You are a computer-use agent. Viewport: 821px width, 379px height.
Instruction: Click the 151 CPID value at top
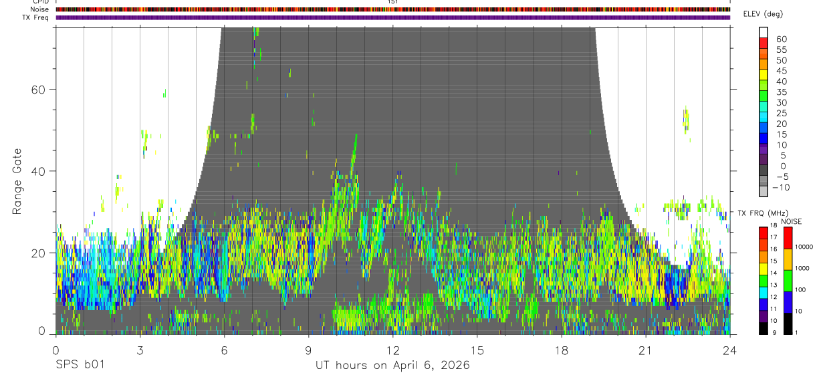[392, 2]
